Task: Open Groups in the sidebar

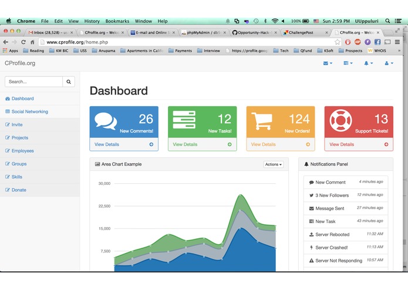Action: pos(40,164)
